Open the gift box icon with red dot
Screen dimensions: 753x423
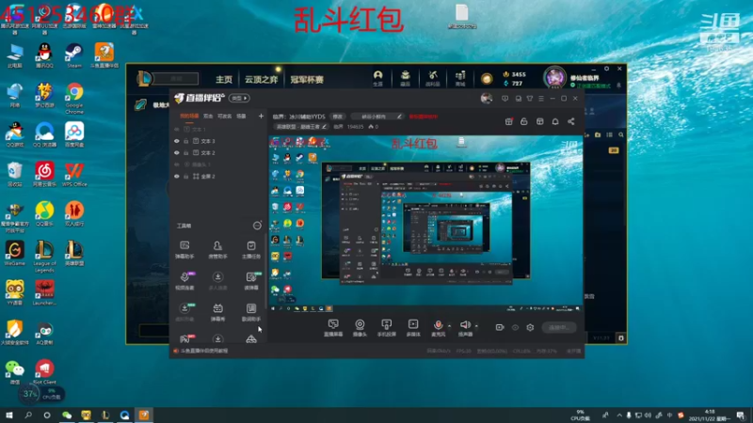pos(508,122)
